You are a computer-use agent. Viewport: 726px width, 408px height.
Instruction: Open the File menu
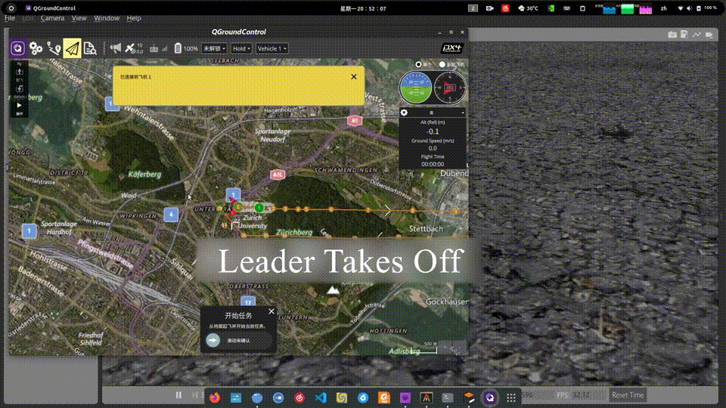pos(10,18)
